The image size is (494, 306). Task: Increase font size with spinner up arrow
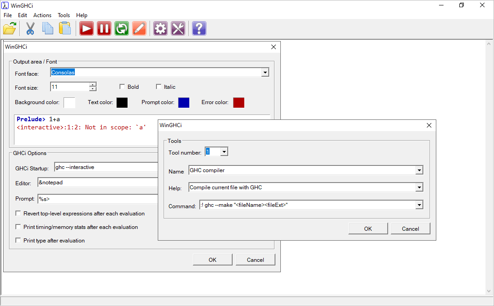(93, 84)
